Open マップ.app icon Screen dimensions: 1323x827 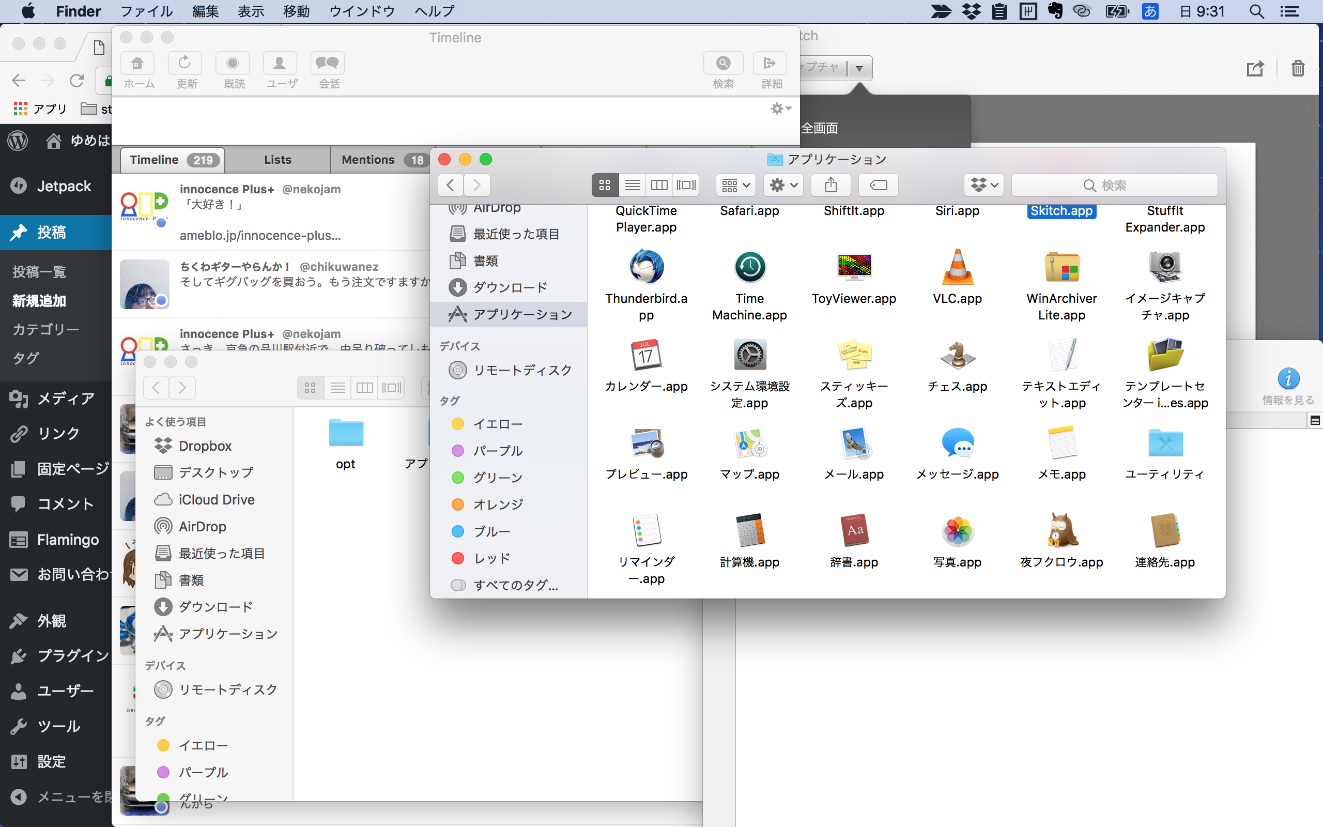pos(749,443)
